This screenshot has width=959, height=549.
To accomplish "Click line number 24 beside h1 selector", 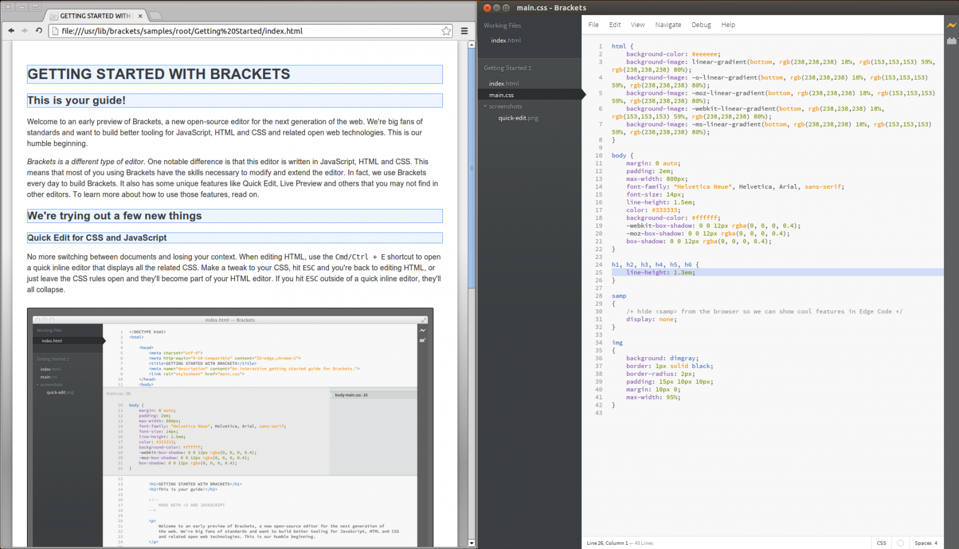I will [599, 264].
